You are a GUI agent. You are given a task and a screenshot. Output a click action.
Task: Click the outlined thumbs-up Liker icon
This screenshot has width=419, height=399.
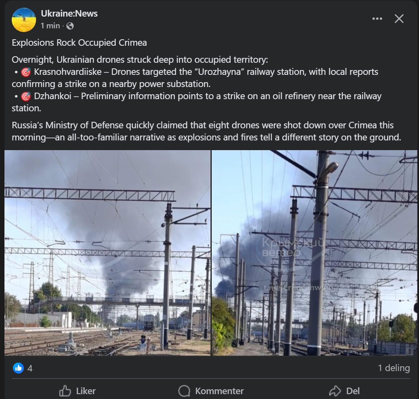click(65, 391)
